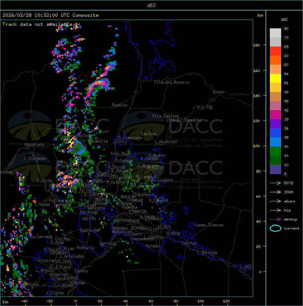Select the red 65 dBZ color swatch
303x306 pixels.
[275, 51]
